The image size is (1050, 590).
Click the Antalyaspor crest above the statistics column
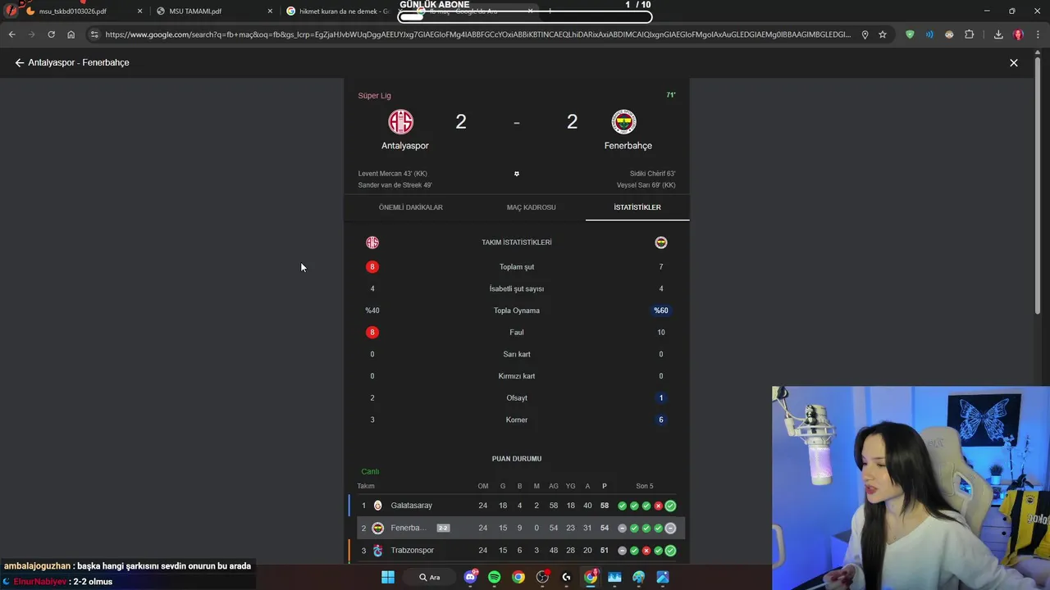pos(372,243)
